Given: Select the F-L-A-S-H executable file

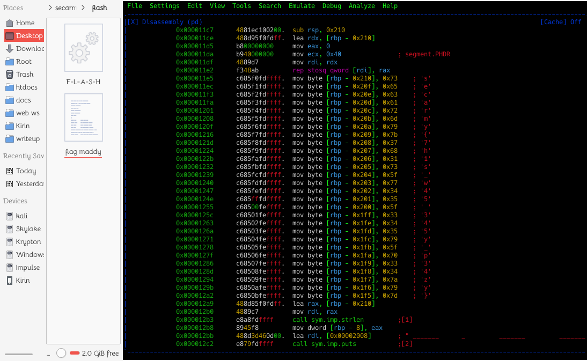Looking at the screenshot, I should point(84,54).
